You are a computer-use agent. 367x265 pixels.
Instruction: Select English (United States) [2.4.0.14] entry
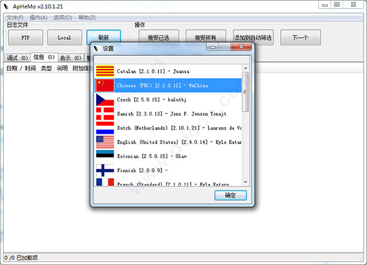(x=168, y=142)
